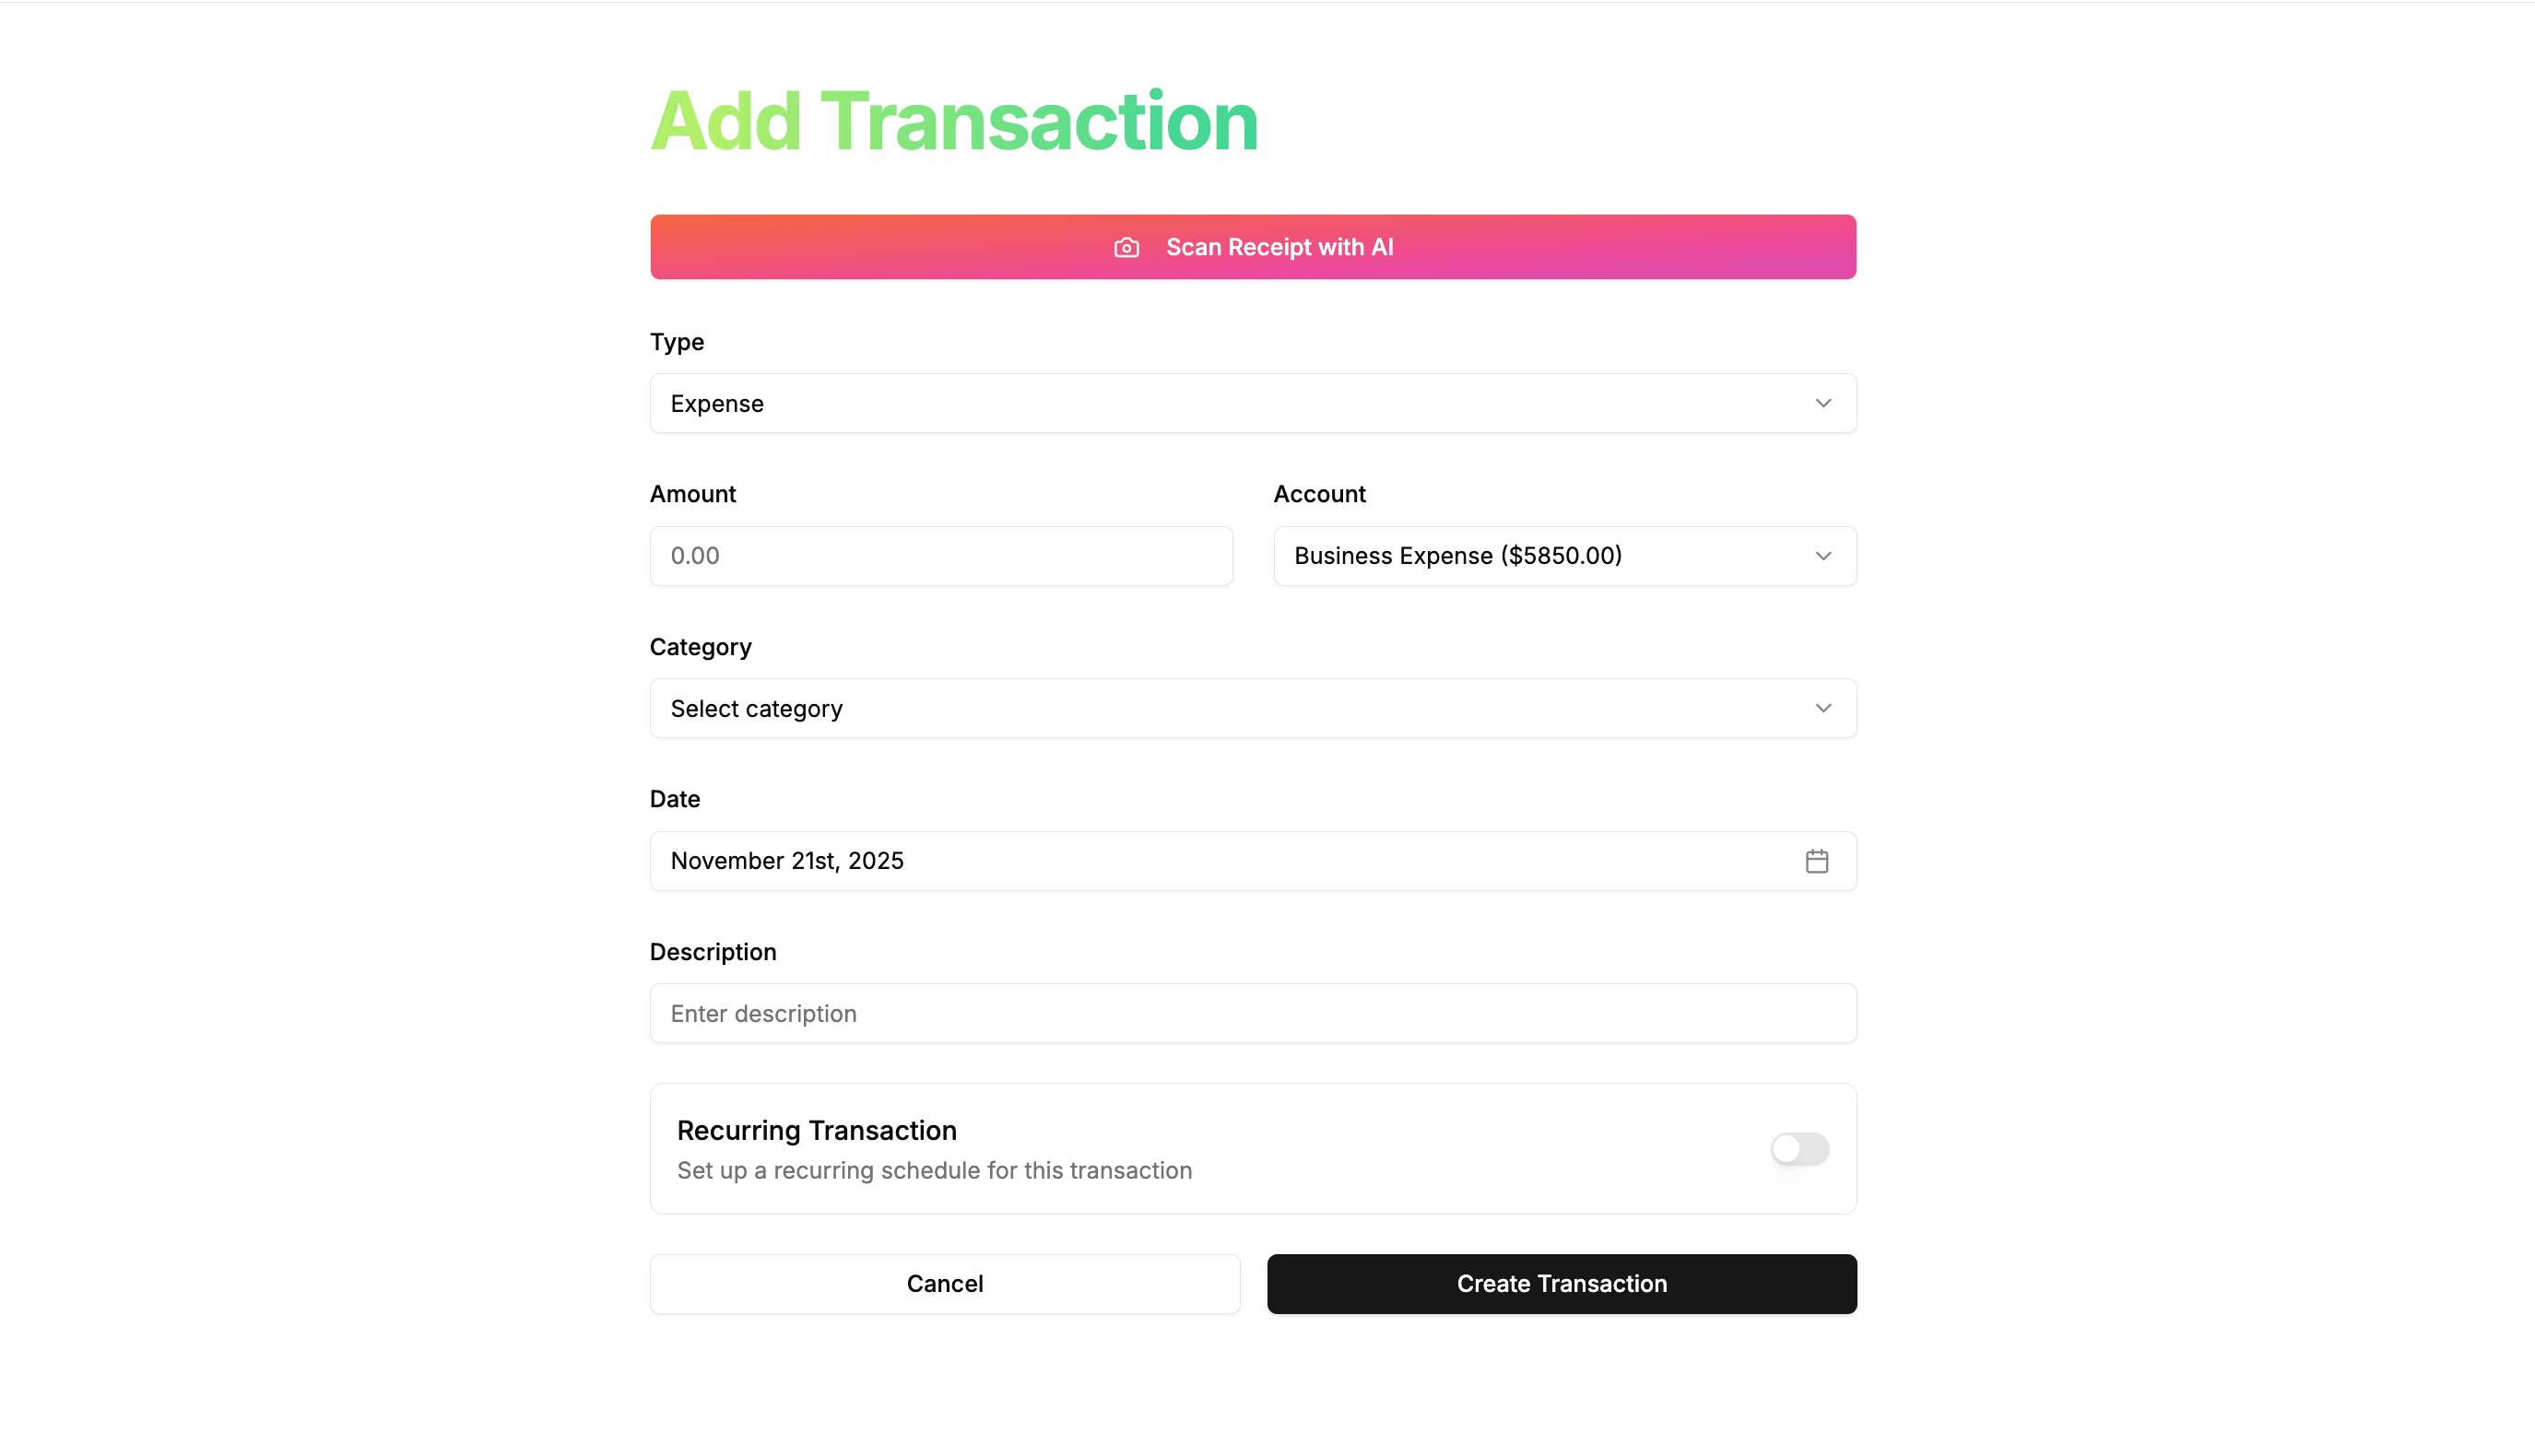
Task: Open the Business Expense account dropdown
Action: tap(1564, 555)
